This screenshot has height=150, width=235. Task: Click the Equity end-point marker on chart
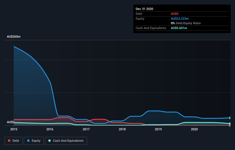tap(230, 118)
